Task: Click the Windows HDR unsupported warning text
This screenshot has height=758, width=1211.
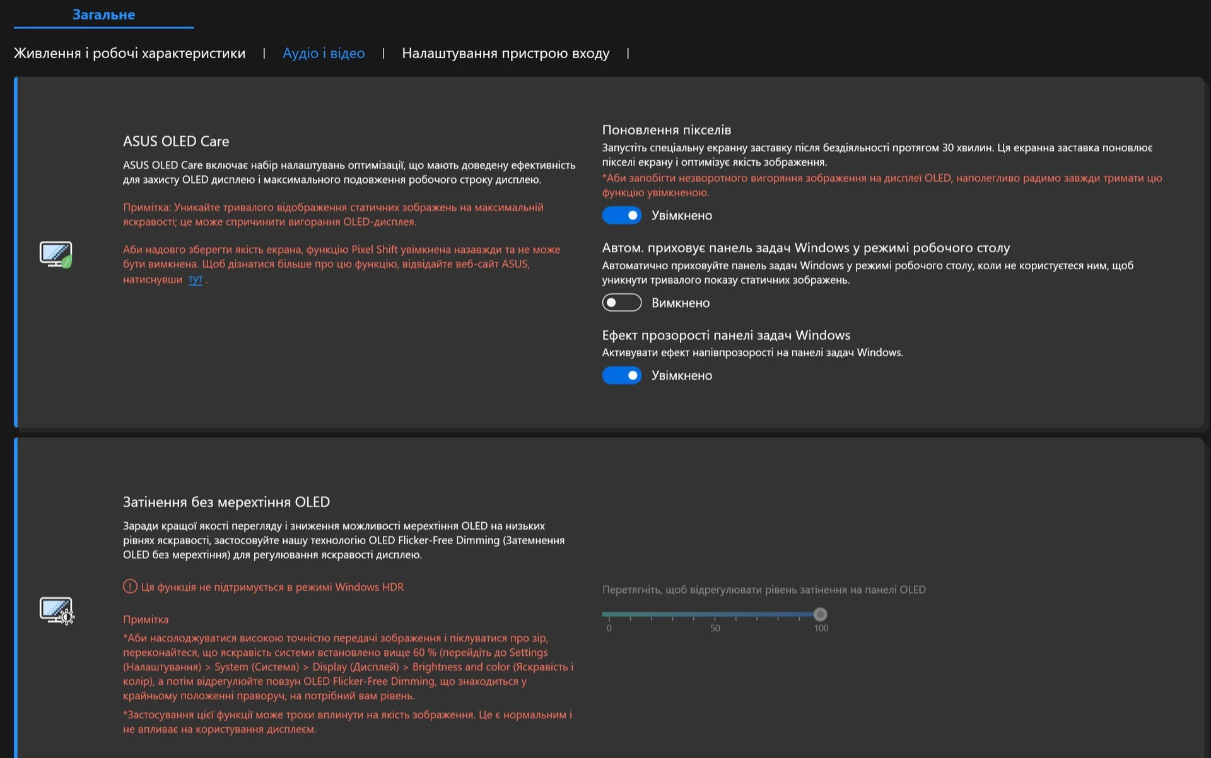Action: [x=272, y=587]
